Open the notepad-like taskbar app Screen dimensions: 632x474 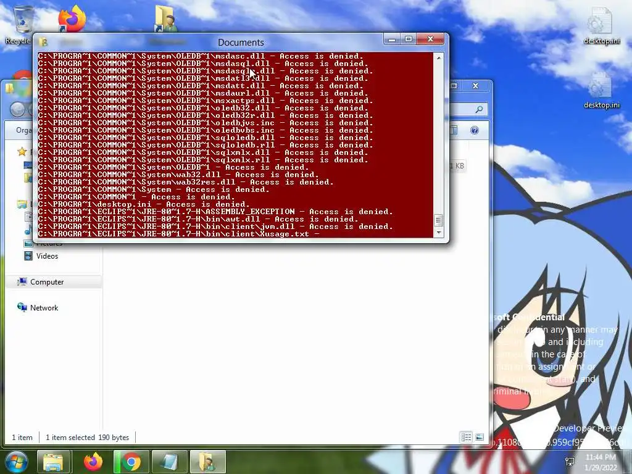coord(169,462)
